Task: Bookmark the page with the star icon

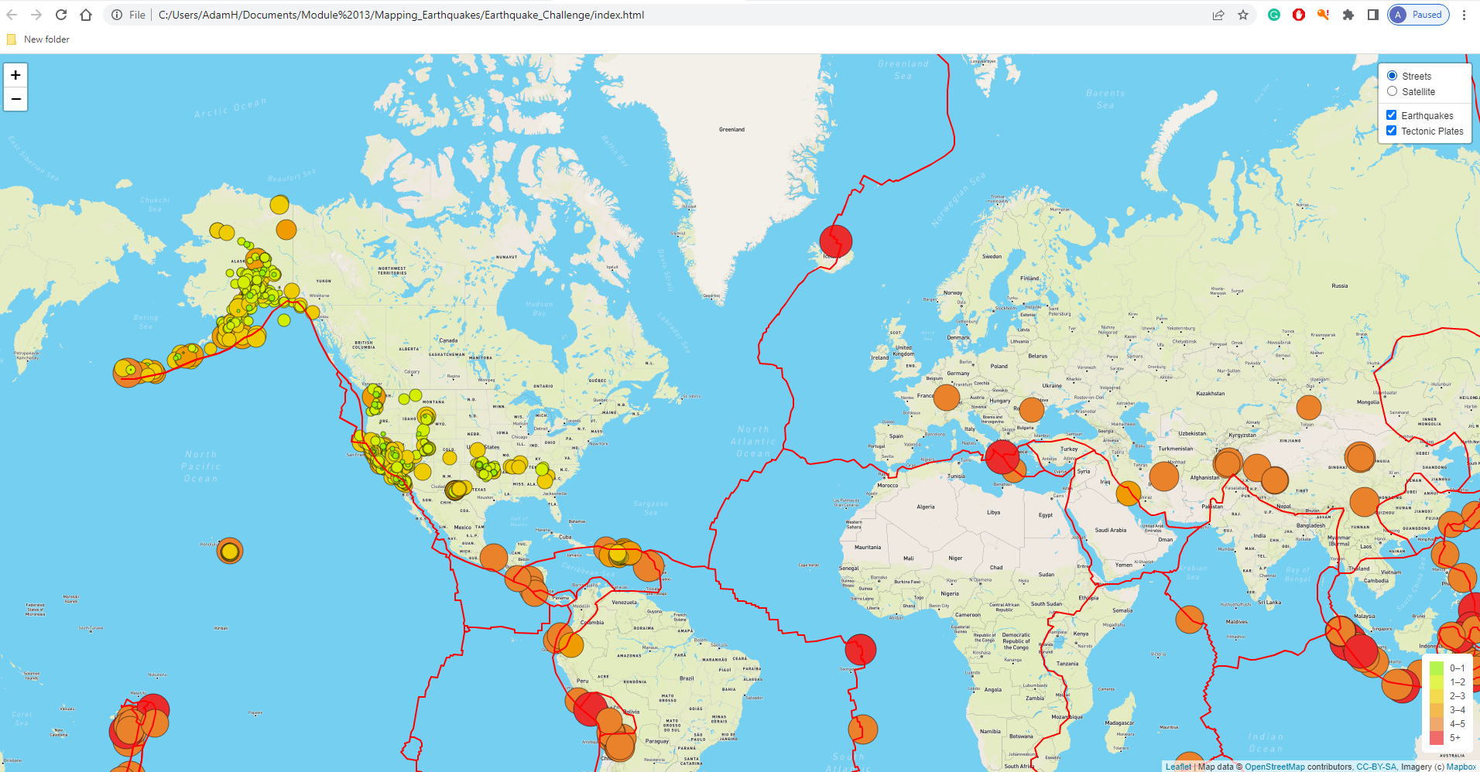Action: point(1243,15)
